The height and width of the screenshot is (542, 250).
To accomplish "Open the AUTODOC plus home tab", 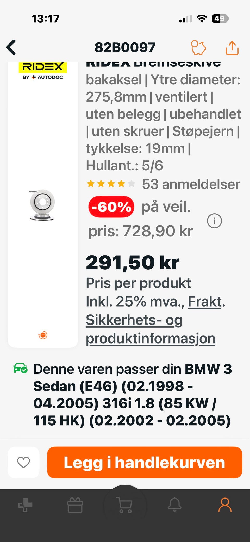I will point(25,505).
